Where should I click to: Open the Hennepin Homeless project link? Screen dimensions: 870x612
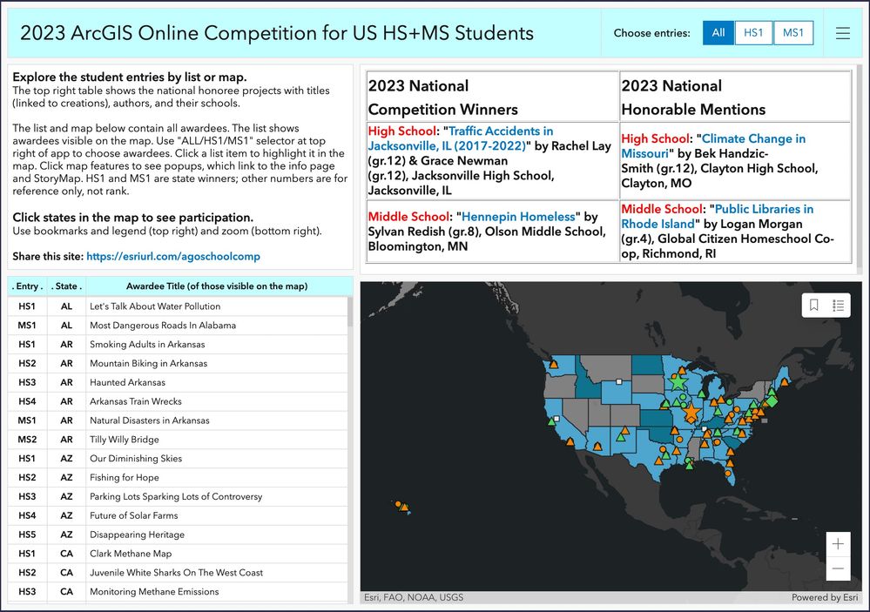click(x=518, y=217)
